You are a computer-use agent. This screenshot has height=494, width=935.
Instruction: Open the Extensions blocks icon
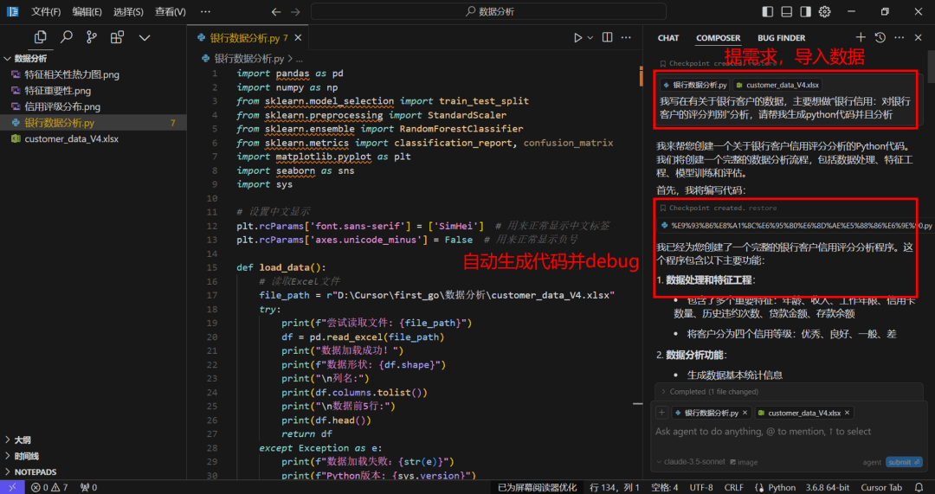[117, 37]
